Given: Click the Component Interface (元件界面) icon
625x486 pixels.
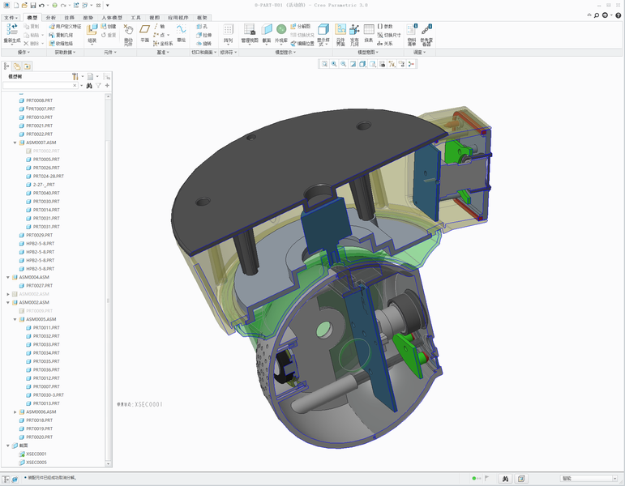Looking at the screenshot, I should pyautogui.click(x=340, y=29).
